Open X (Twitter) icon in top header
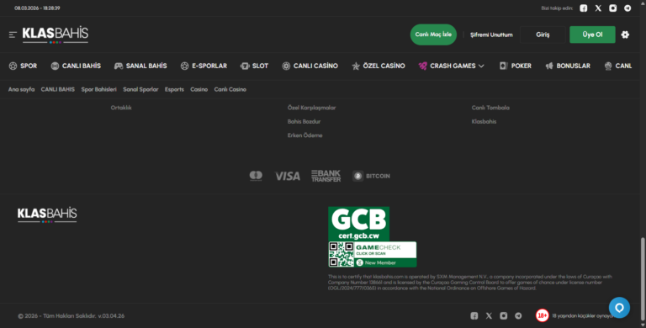The height and width of the screenshot is (328, 646). [x=598, y=8]
